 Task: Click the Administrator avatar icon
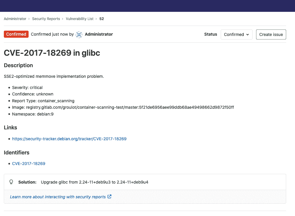point(79,34)
